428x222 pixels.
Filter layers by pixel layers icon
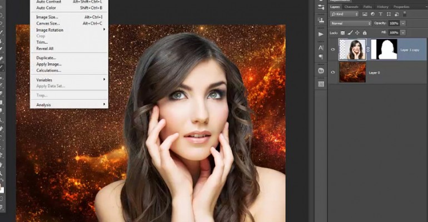click(x=365, y=14)
